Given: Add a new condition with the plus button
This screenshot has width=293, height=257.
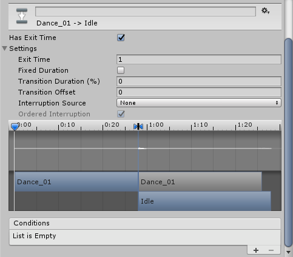Looking at the screenshot, I should point(256,250).
